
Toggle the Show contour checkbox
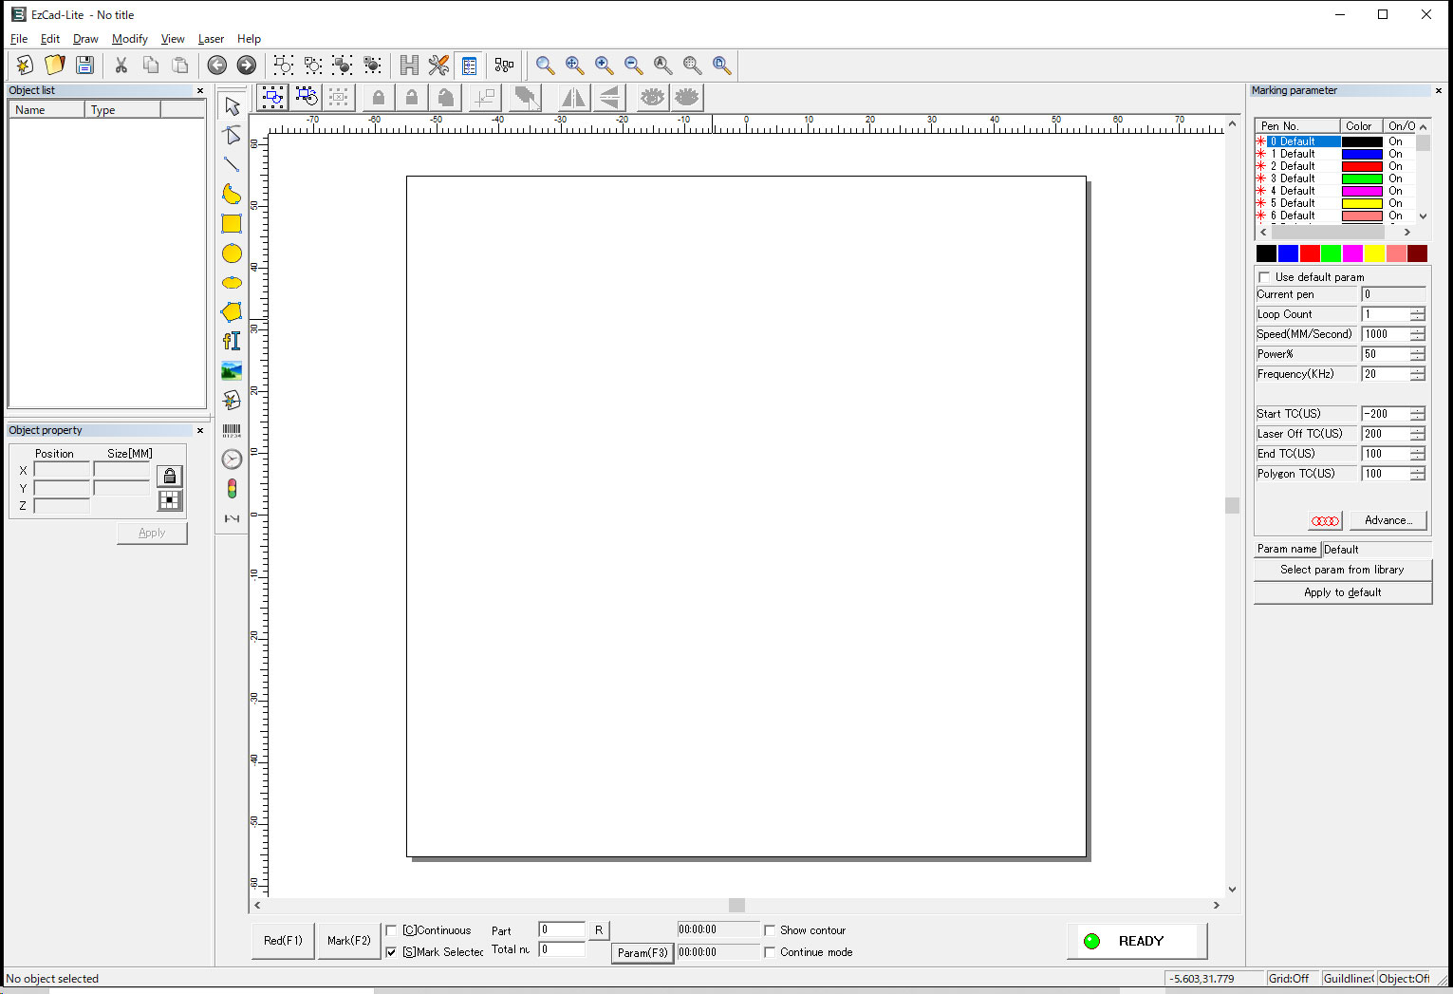(770, 930)
